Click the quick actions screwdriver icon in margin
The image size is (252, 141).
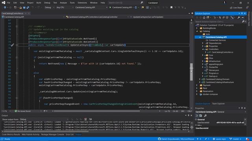13,45
